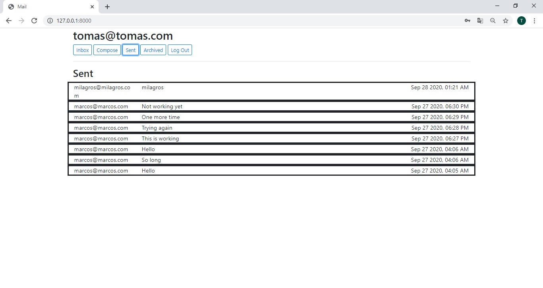This screenshot has height=288, width=543.
Task: Bookmark this page with the star
Action: pyautogui.click(x=506, y=21)
